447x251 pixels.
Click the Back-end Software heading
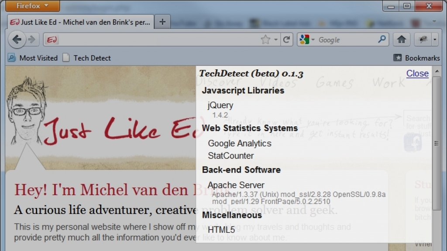tap(241, 170)
